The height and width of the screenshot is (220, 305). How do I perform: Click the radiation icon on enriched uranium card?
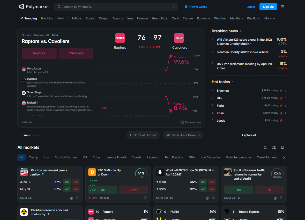tap(24, 212)
